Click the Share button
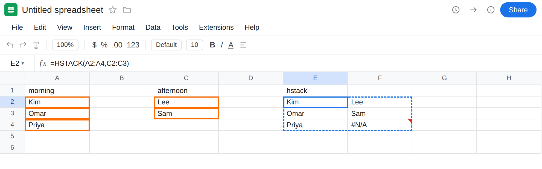This screenshot has width=542, height=169. (x=518, y=10)
